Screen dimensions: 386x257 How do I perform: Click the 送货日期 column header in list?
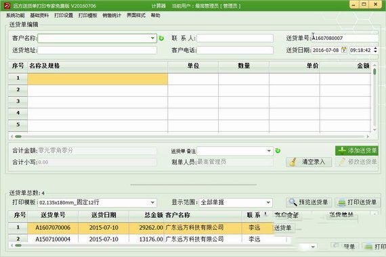[104, 215]
